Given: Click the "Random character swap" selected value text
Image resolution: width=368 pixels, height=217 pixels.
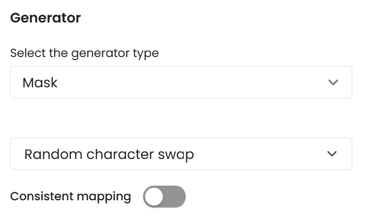Looking at the screenshot, I should (x=109, y=154).
